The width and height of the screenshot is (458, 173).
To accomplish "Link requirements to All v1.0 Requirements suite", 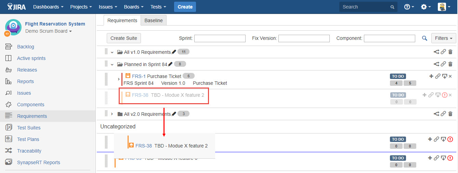I will 443,52.
